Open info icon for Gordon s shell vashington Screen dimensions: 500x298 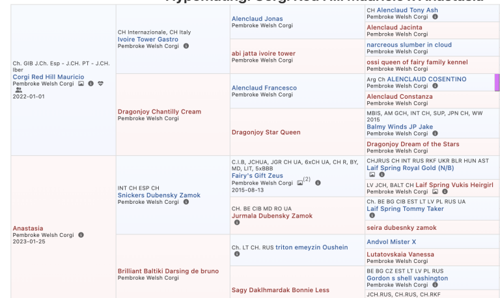pos(435,285)
